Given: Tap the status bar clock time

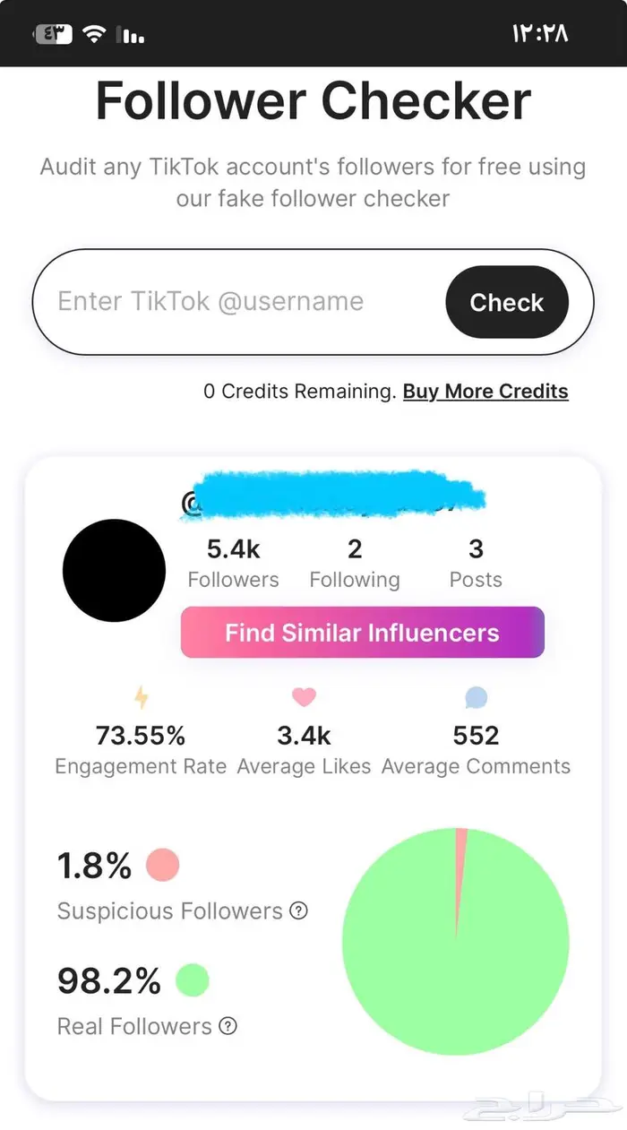Looking at the screenshot, I should (x=540, y=34).
